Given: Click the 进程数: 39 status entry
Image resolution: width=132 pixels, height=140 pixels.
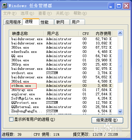Looking at the screenshot, I should (12, 134).
